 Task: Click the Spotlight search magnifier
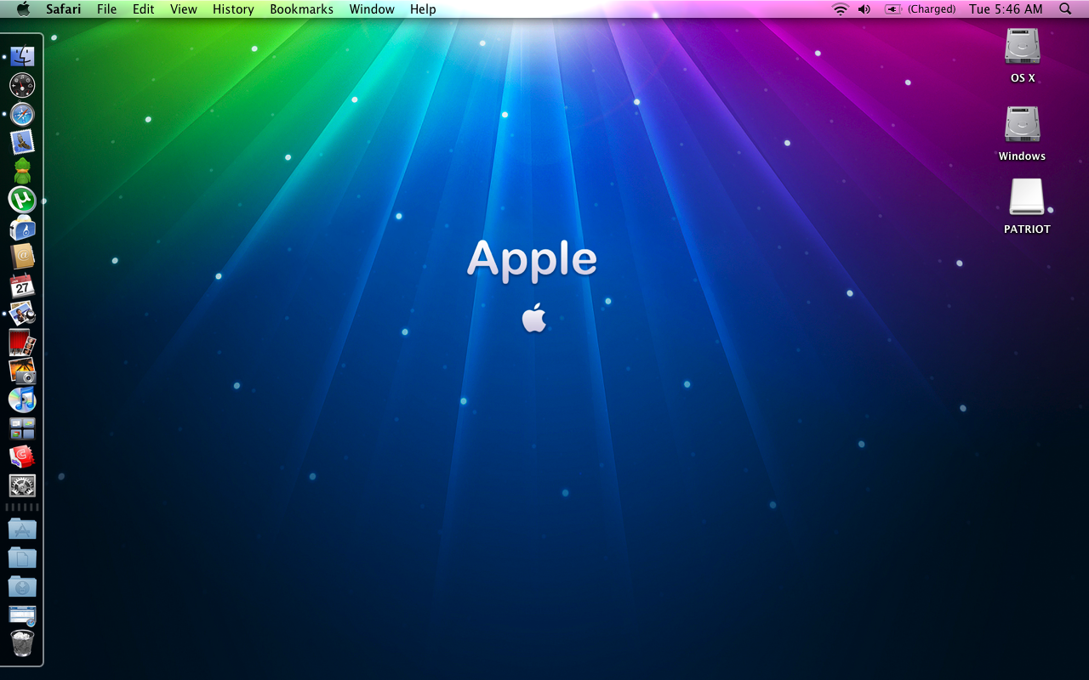(1065, 9)
